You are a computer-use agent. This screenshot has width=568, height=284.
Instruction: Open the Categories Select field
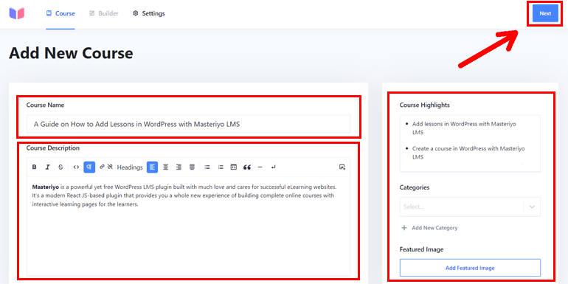[470, 207]
